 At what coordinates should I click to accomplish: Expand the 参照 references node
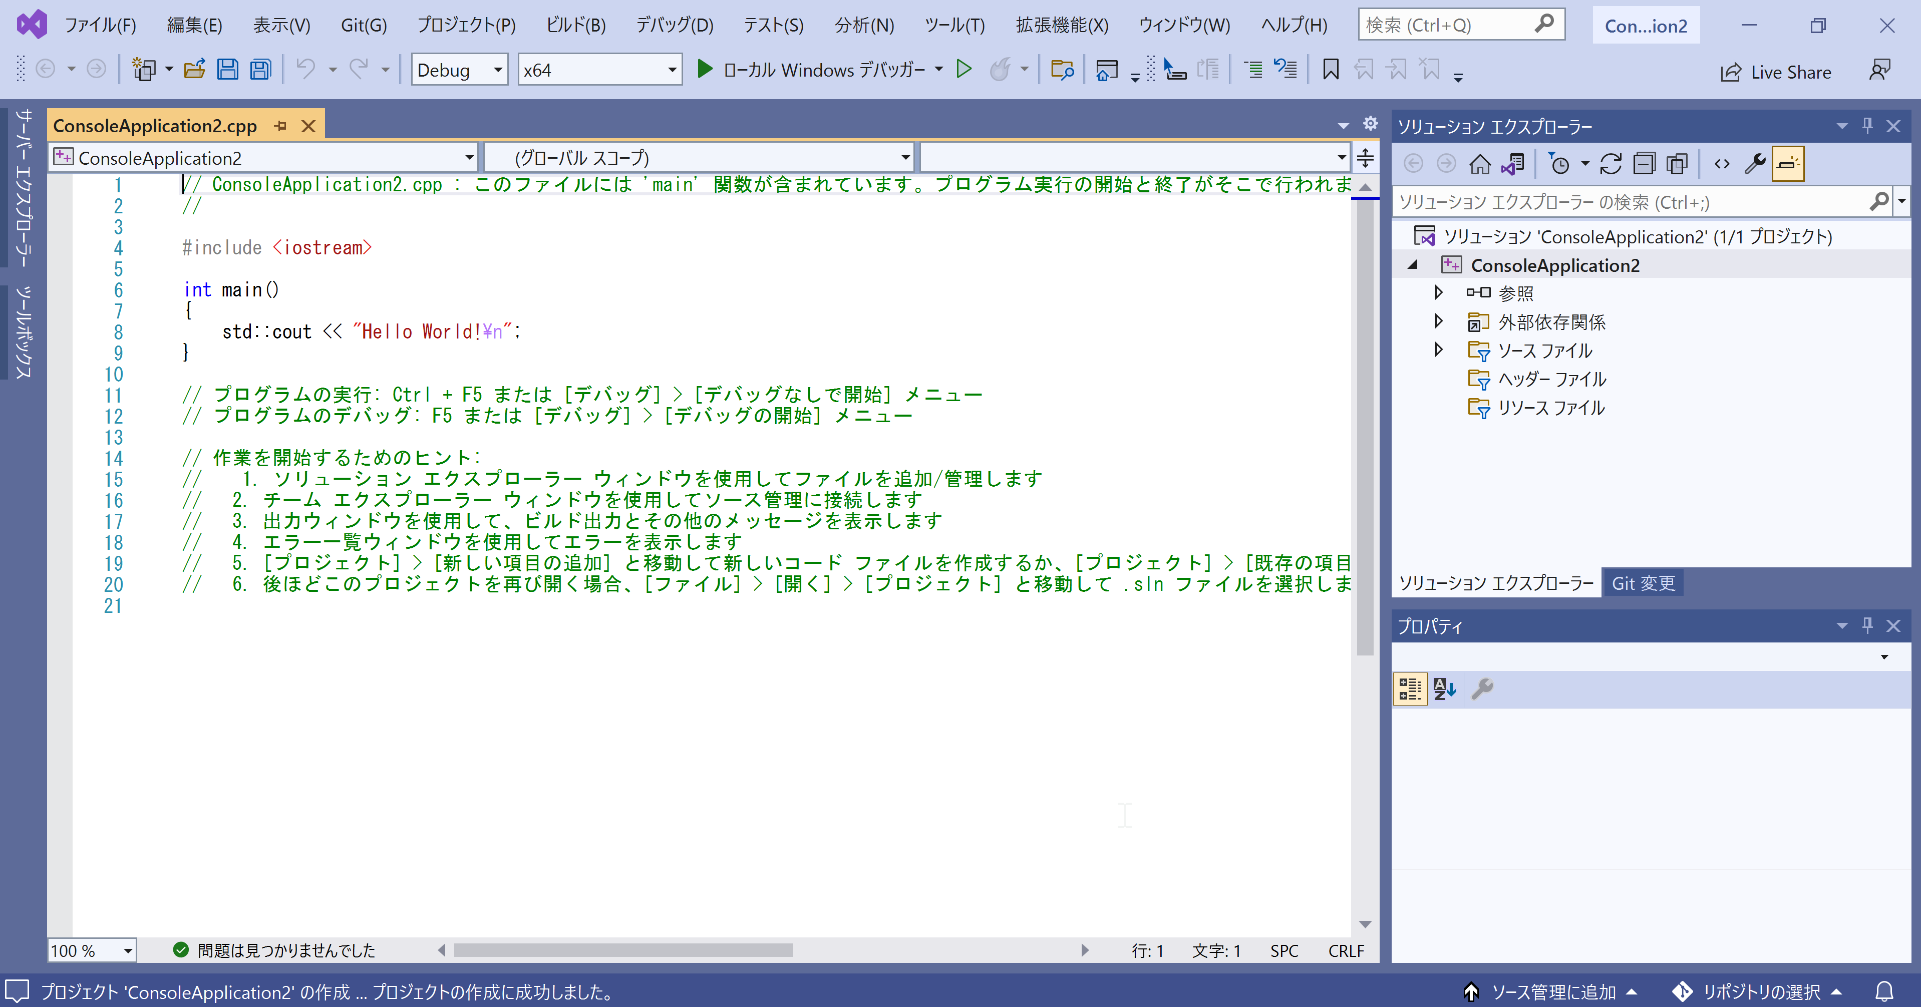click(1439, 292)
